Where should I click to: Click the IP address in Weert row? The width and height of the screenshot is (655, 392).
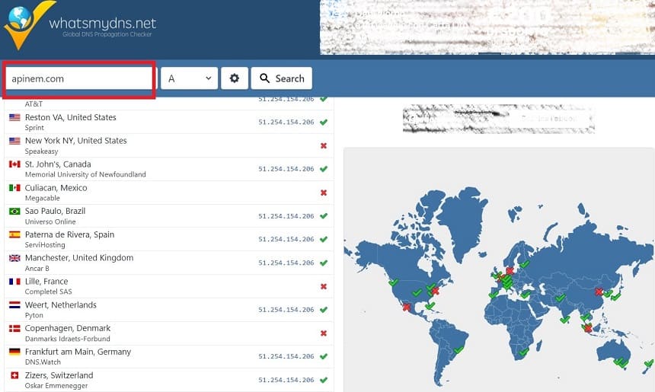(286, 310)
